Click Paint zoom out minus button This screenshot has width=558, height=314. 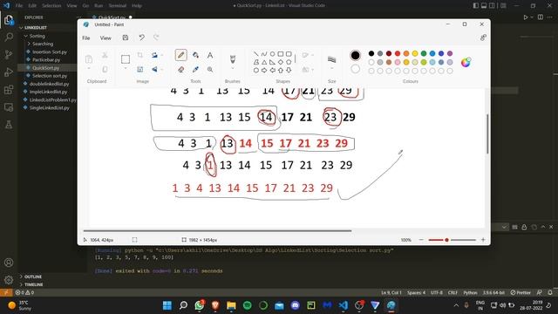pos(421,240)
